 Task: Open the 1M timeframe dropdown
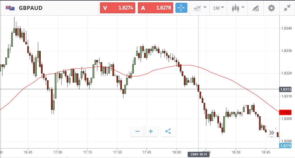click(x=218, y=8)
